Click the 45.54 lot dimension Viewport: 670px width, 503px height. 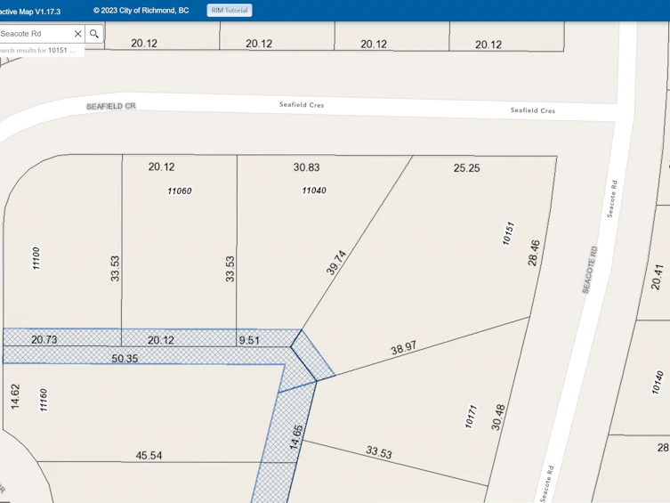pyautogui.click(x=149, y=456)
